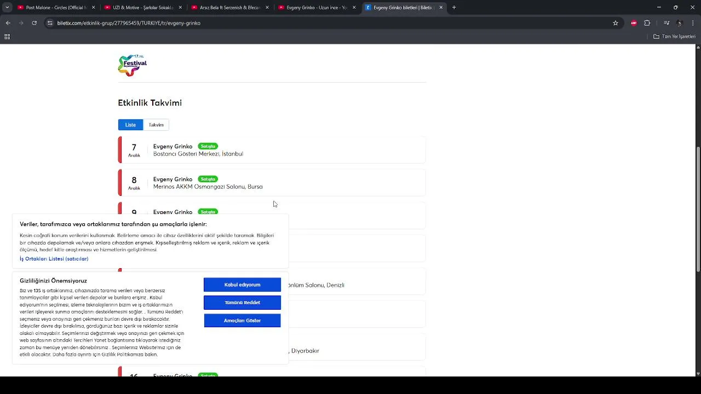The height and width of the screenshot is (394, 701).
Task: Minimize the browser window
Action: pos(659,8)
